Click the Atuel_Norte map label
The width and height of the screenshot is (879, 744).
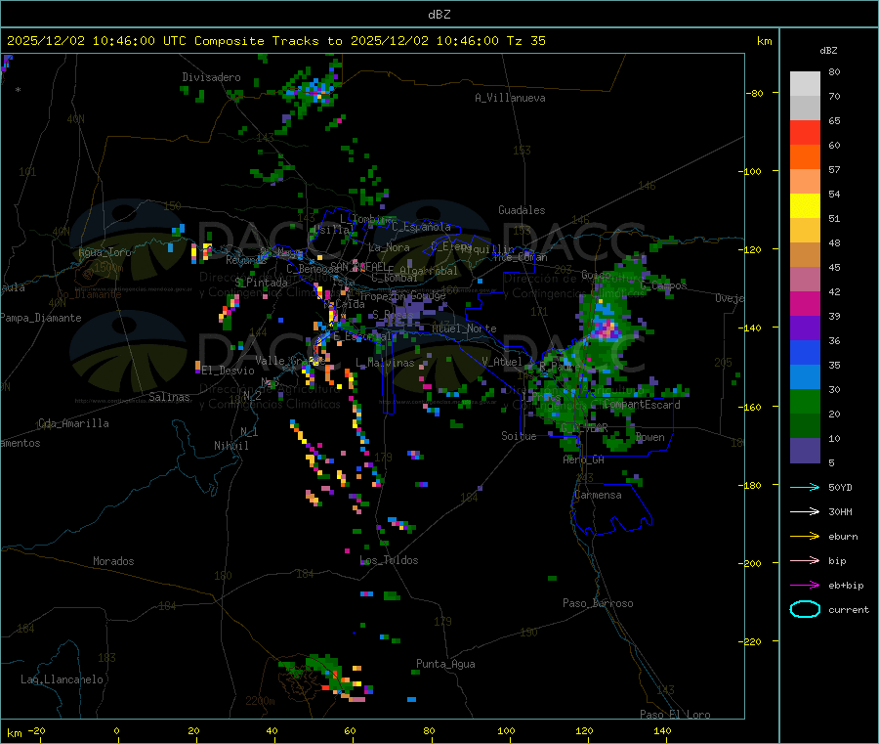click(x=464, y=328)
